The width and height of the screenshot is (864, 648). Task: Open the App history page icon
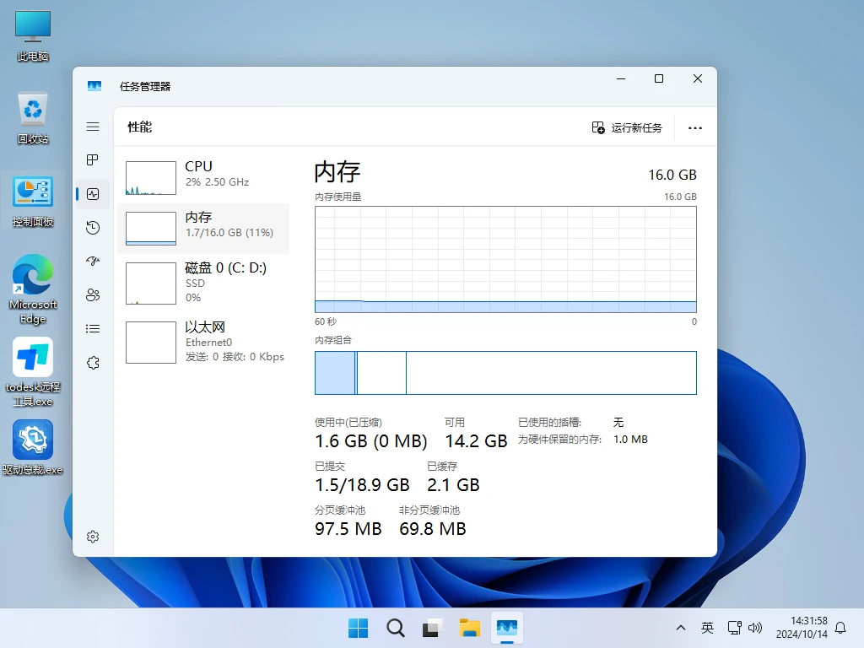[x=93, y=228]
